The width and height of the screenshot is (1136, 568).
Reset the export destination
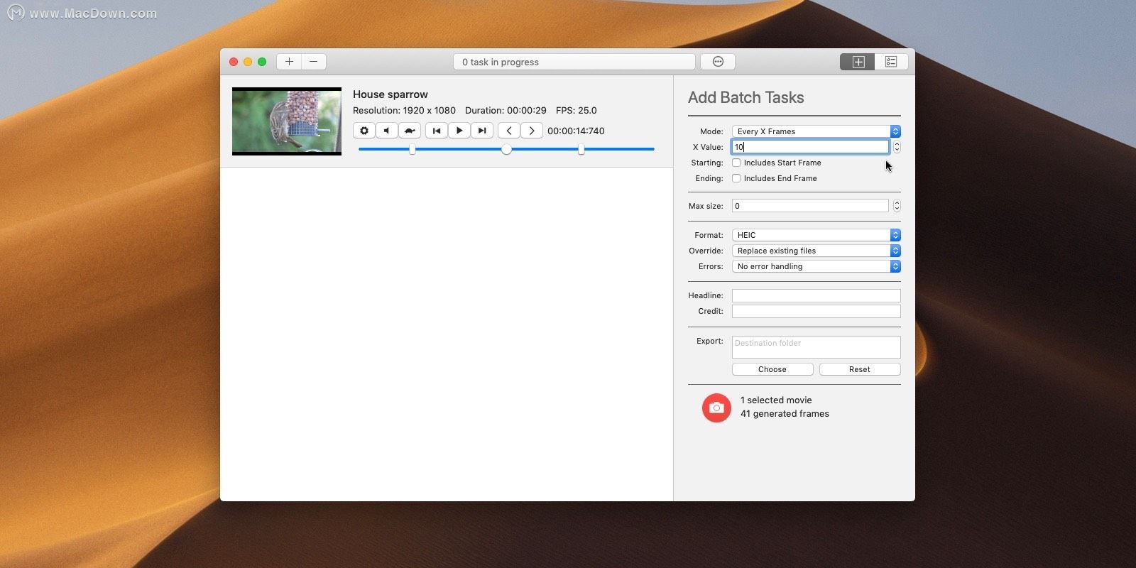click(860, 369)
